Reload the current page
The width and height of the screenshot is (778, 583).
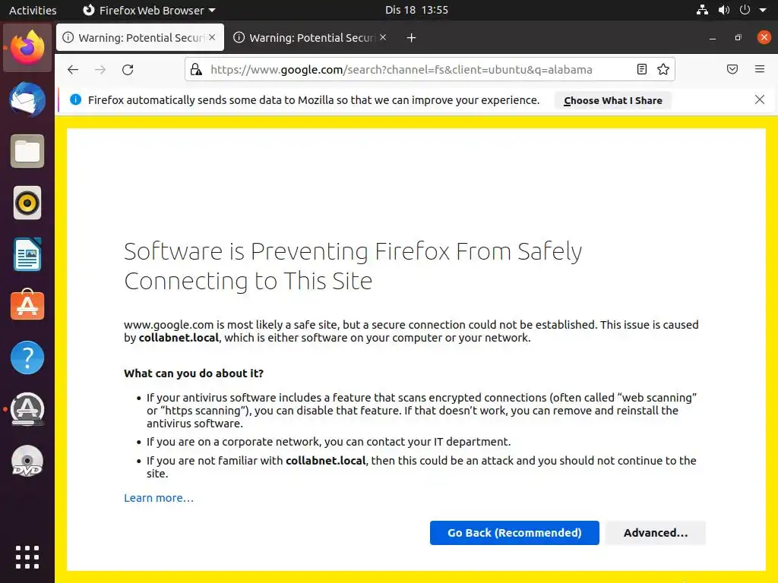click(128, 70)
